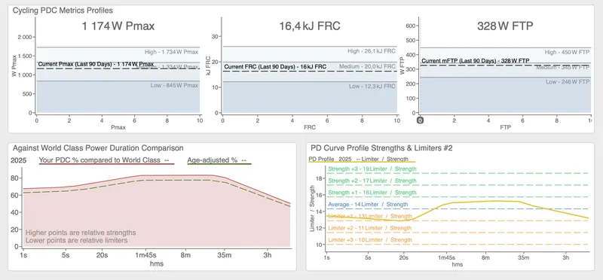
Task: Click the "Limiter +1 - 13" reference label
Action: (370, 216)
